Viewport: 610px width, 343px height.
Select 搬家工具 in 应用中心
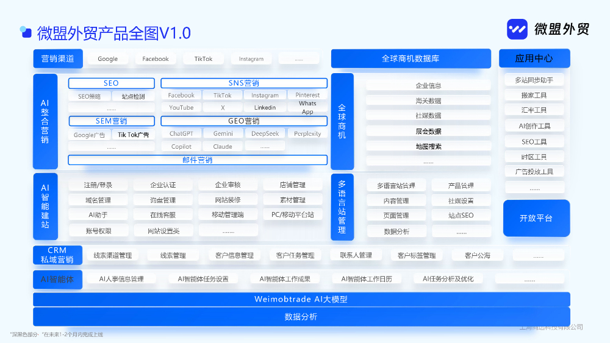coord(534,95)
